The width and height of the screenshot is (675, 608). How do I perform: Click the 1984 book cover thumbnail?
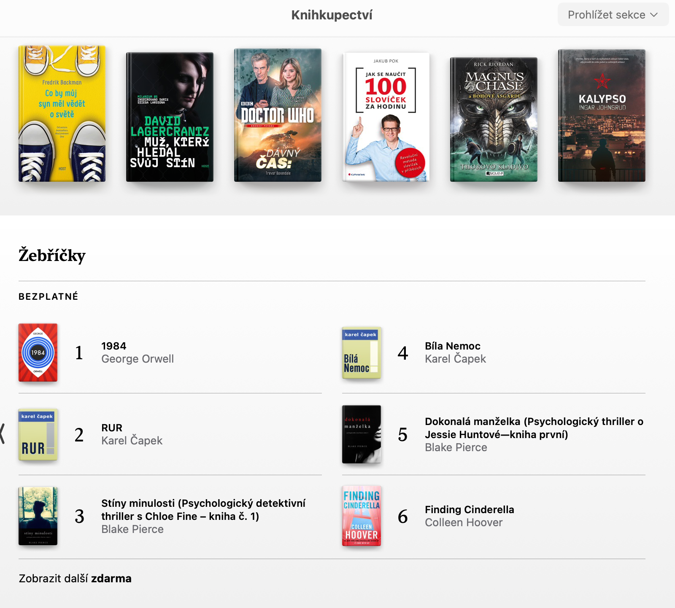(x=38, y=352)
